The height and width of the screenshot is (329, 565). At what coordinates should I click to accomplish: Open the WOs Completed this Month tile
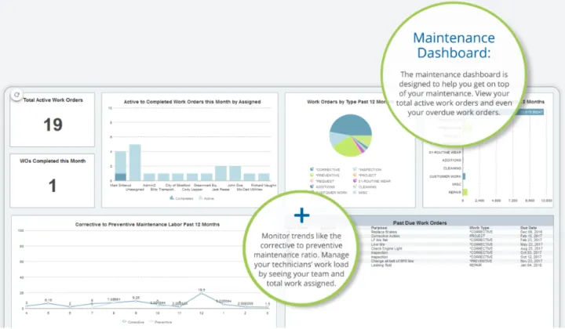pos(52,180)
